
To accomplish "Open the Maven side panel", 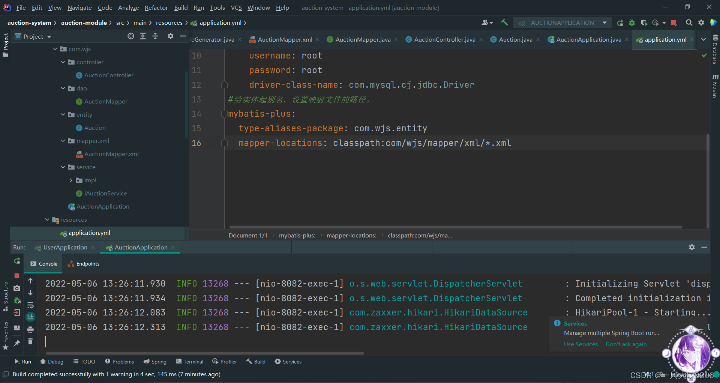I will [x=715, y=86].
